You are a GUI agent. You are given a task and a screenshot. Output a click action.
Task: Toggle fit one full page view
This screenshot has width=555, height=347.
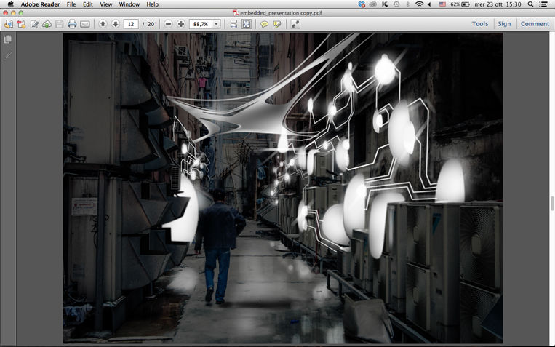pos(247,24)
